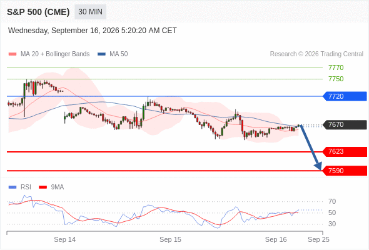Image resolution: width=369 pixels, height=250 pixels.
Task: Click the Sep 15 date axis label
Action: coord(170,239)
